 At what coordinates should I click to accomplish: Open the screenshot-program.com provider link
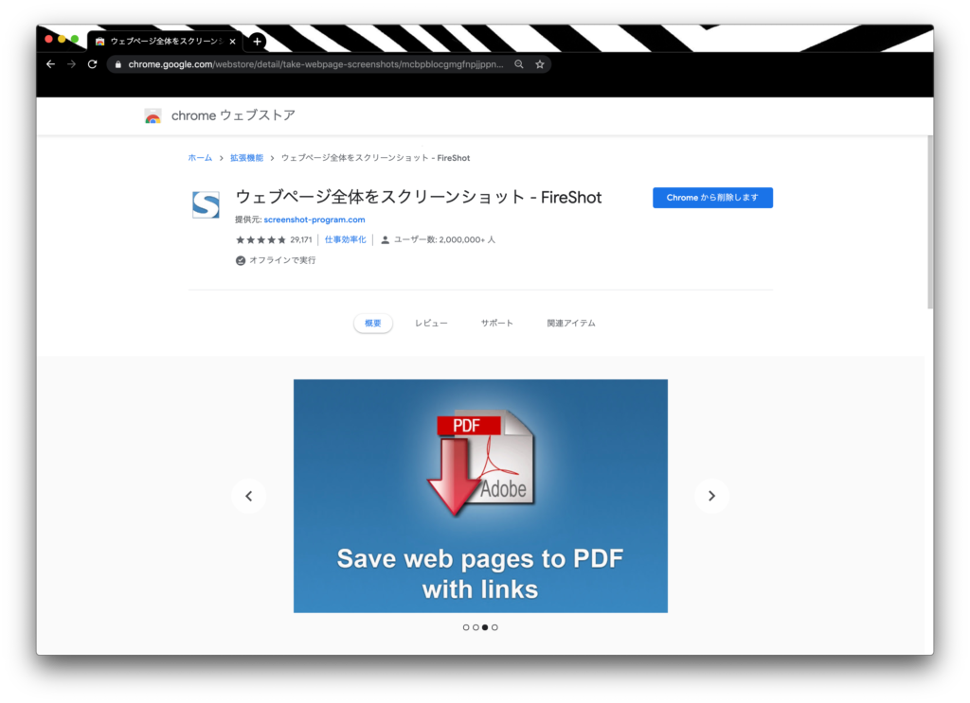pyautogui.click(x=314, y=220)
